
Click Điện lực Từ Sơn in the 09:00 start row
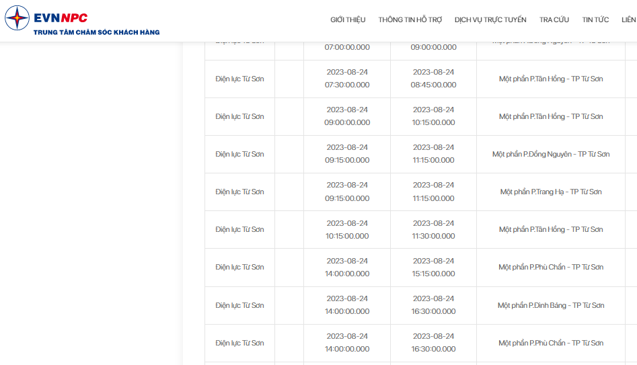point(239,116)
